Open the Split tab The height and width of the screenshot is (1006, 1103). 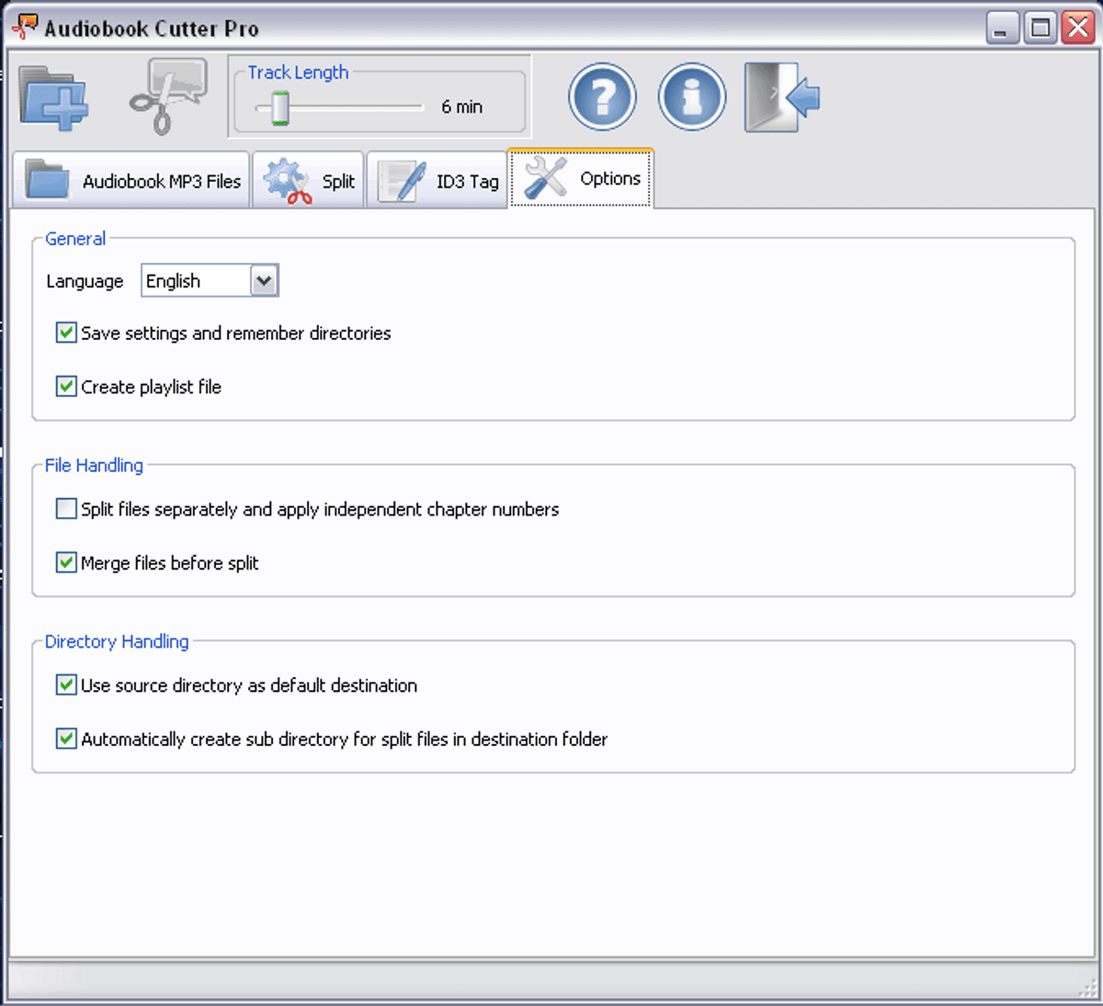tap(309, 181)
